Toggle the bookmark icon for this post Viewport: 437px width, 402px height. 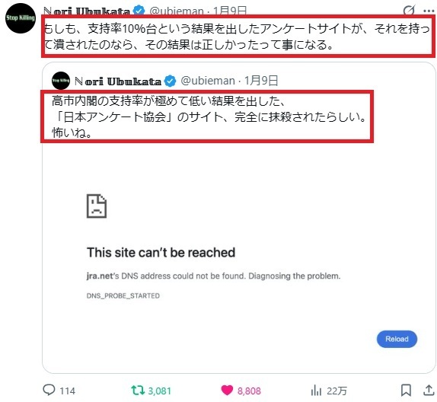click(x=406, y=390)
